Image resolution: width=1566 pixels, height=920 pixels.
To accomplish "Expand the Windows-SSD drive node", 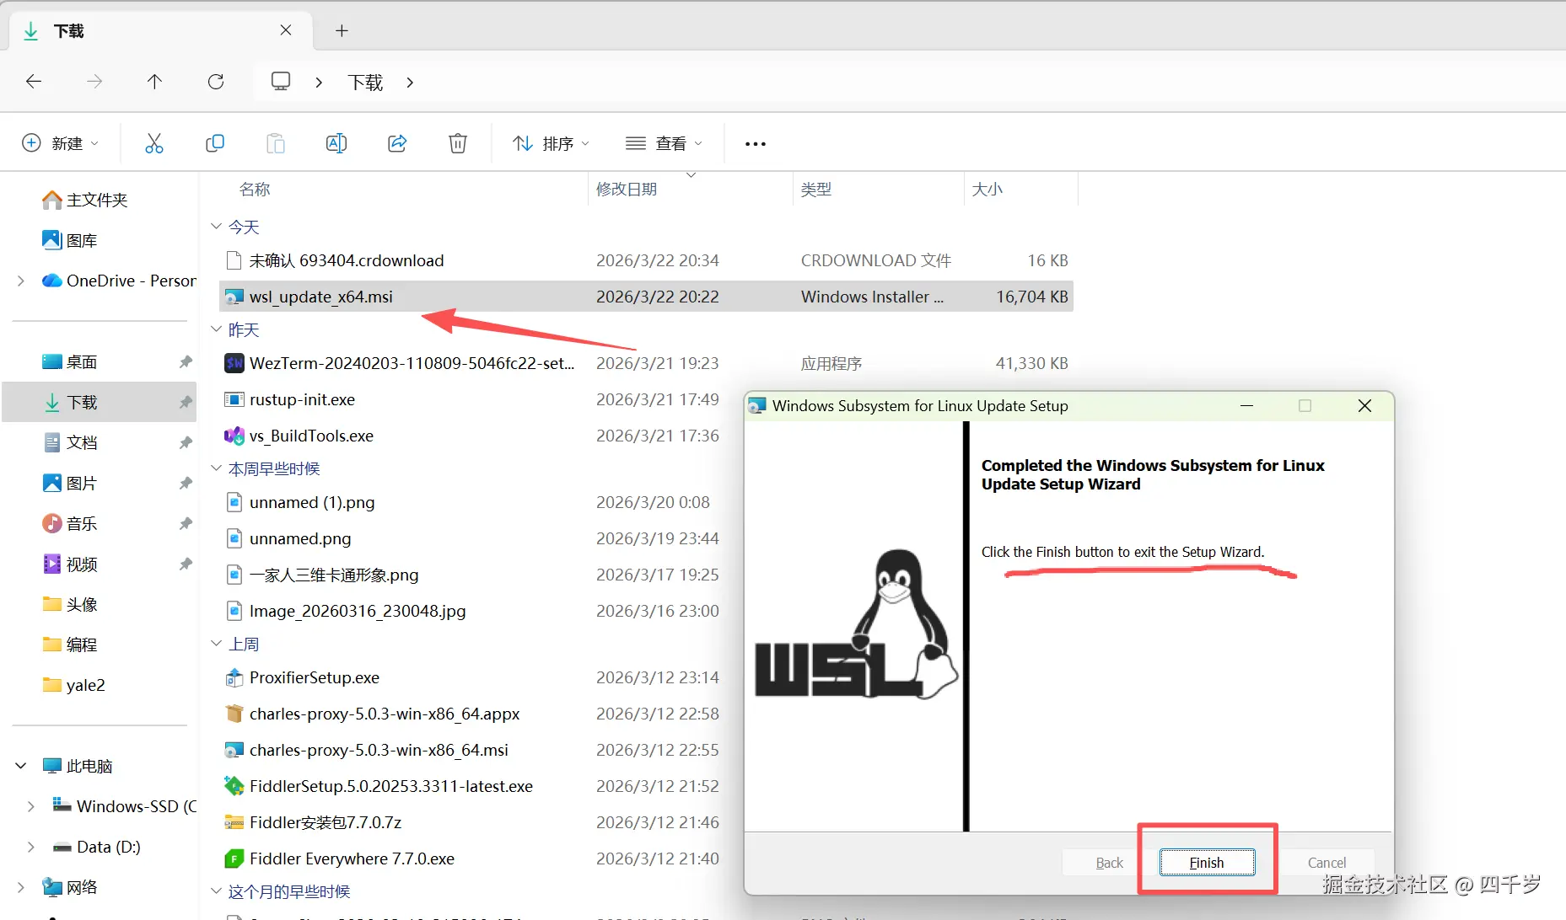I will pyautogui.click(x=31, y=806).
